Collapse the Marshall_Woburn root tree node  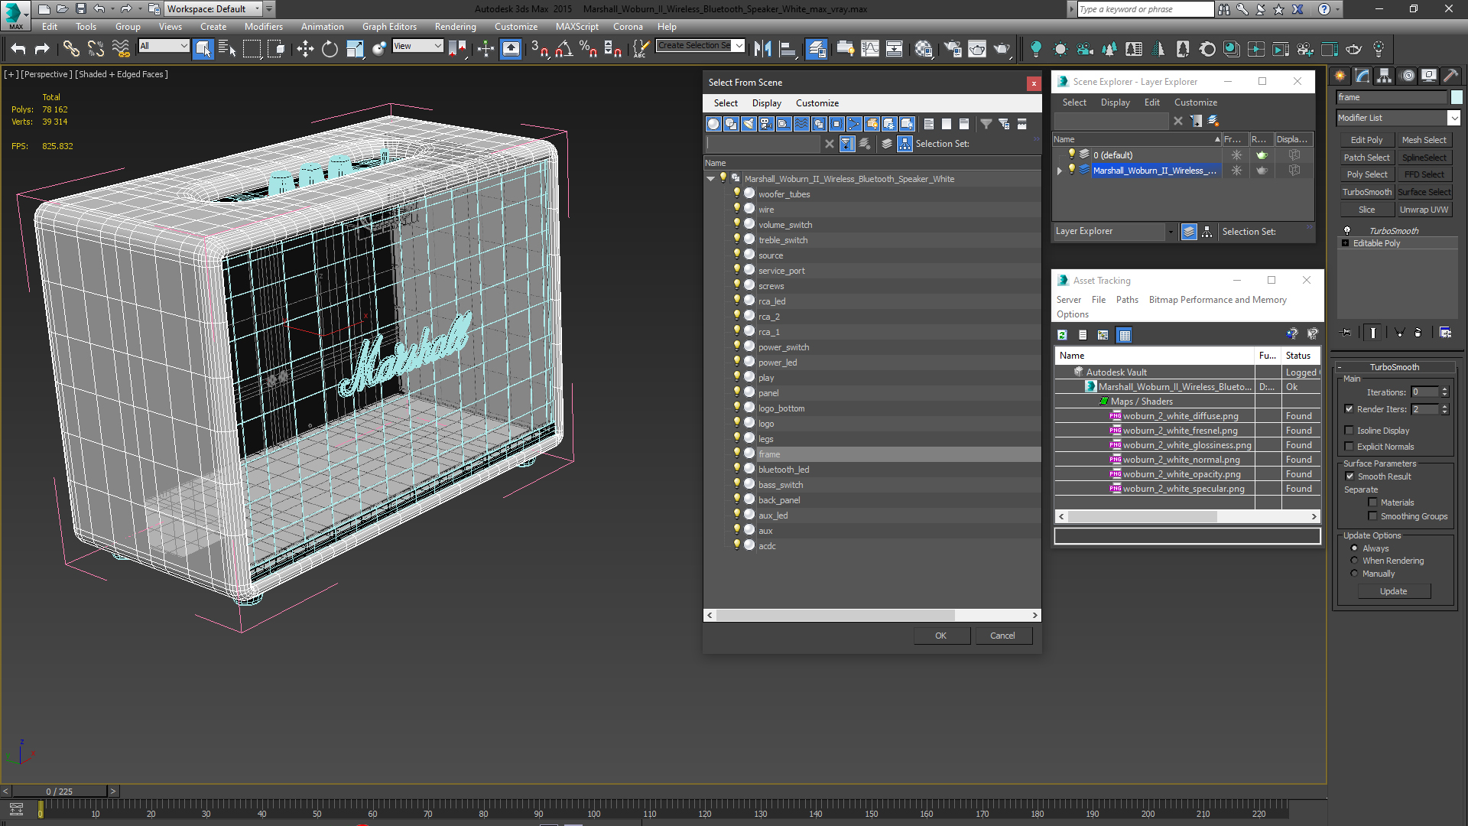point(711,178)
